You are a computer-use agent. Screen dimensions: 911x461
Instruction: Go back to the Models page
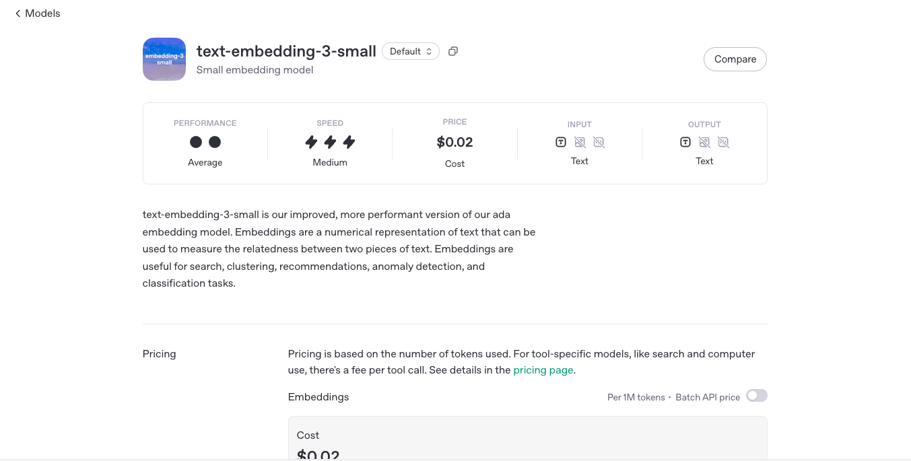tap(42, 13)
